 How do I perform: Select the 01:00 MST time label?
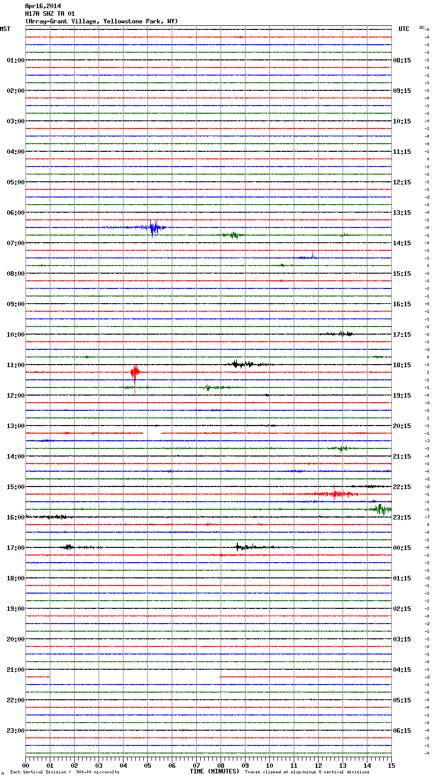click(x=16, y=60)
